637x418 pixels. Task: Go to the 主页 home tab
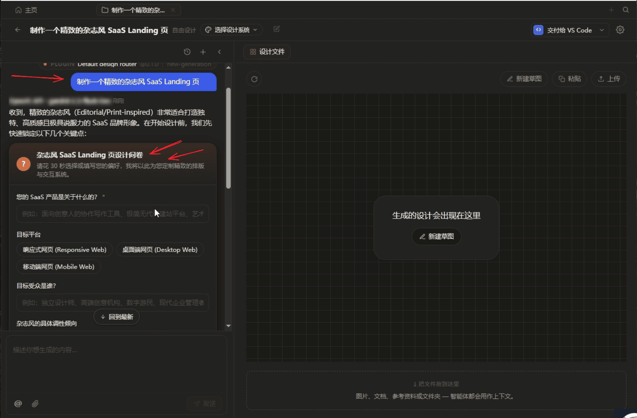26,10
